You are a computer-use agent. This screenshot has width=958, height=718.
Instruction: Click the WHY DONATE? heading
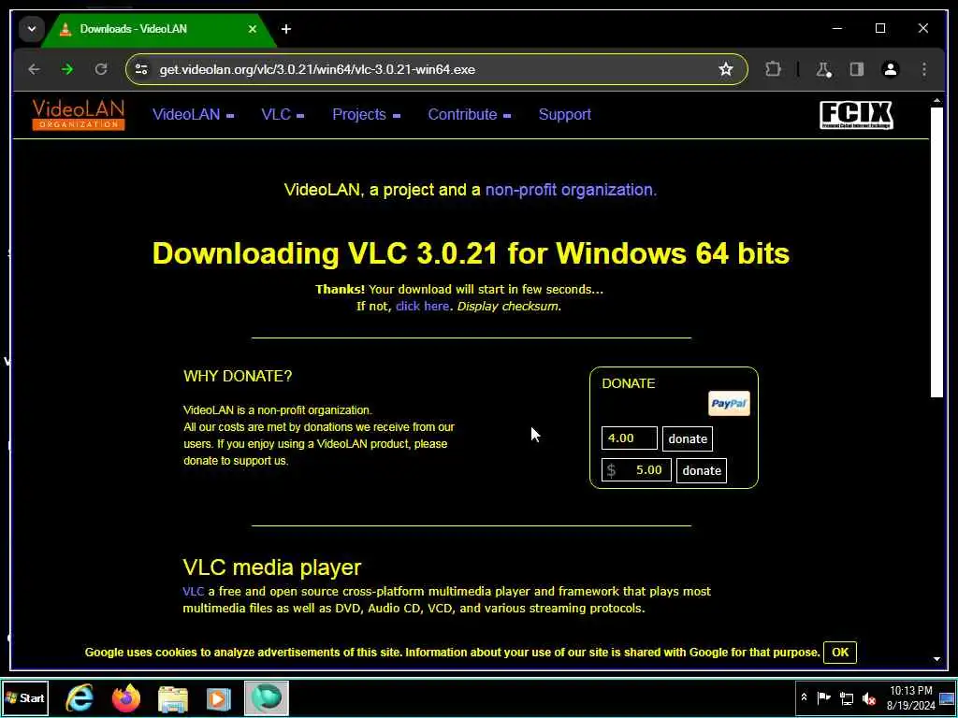[238, 376]
